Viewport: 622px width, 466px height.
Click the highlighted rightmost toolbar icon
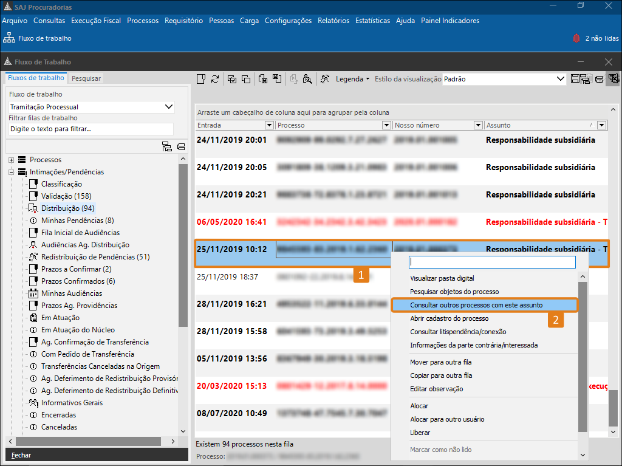click(612, 79)
